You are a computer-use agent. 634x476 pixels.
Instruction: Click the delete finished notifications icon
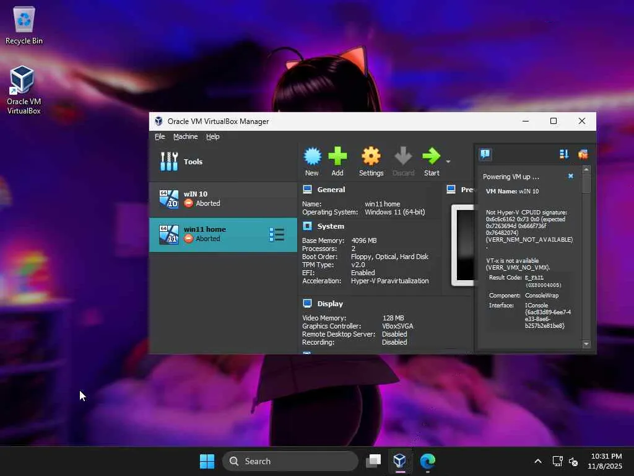tap(583, 154)
